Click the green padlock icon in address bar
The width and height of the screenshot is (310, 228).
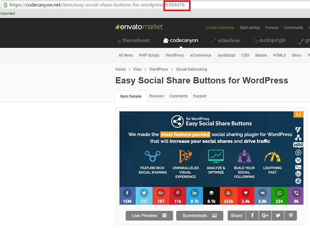click(5, 5)
